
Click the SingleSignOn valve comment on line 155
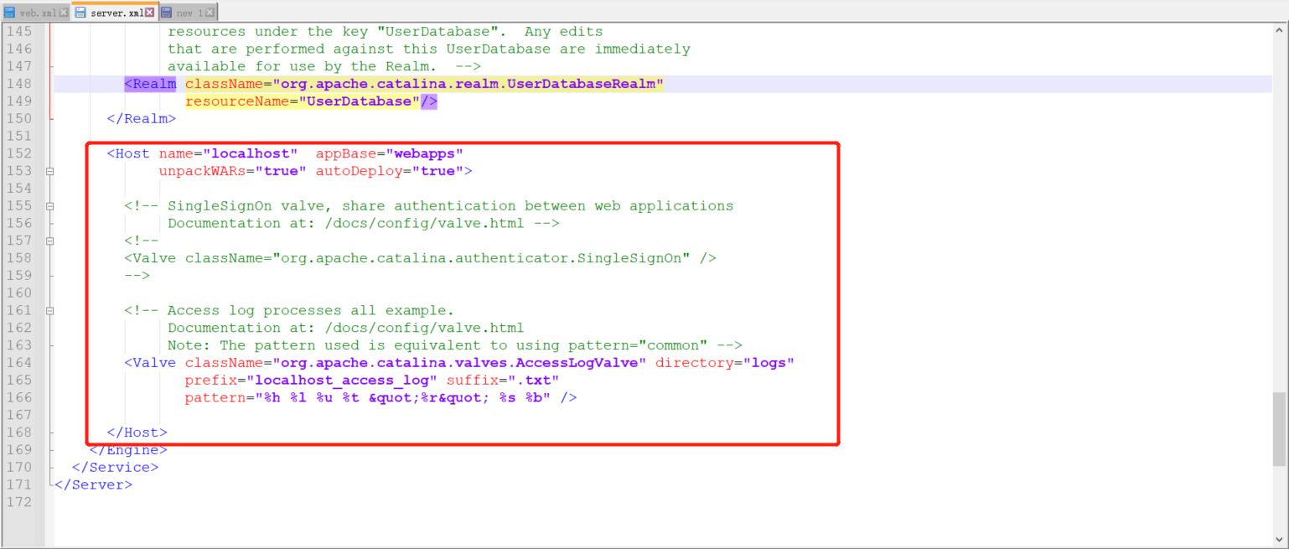point(429,206)
